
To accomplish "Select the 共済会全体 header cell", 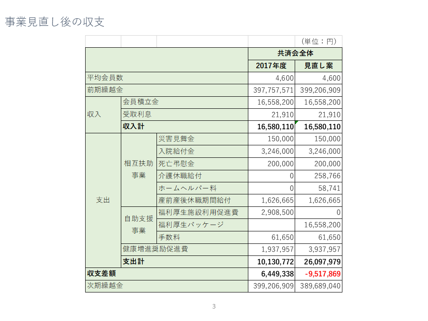I will click(x=295, y=53).
